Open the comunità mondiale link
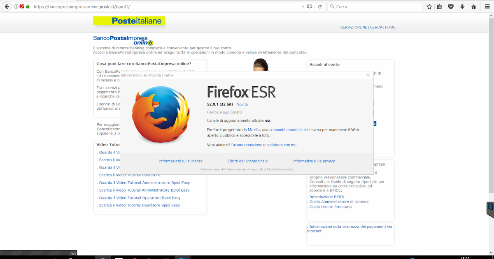This screenshot has height=259, width=494. coord(286,129)
